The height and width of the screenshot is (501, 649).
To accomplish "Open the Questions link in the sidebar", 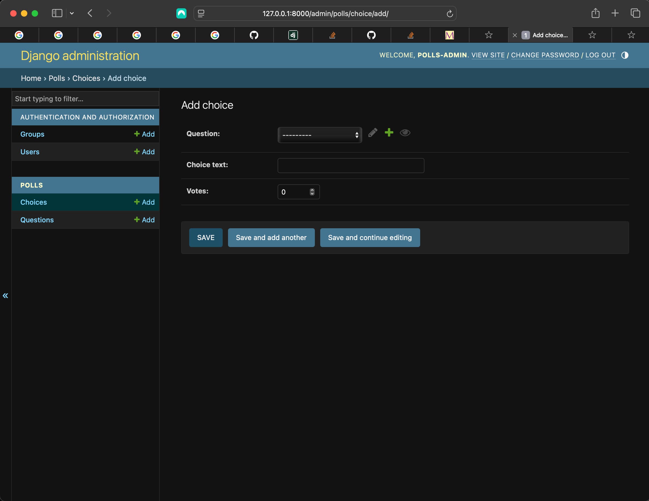I will click(37, 220).
